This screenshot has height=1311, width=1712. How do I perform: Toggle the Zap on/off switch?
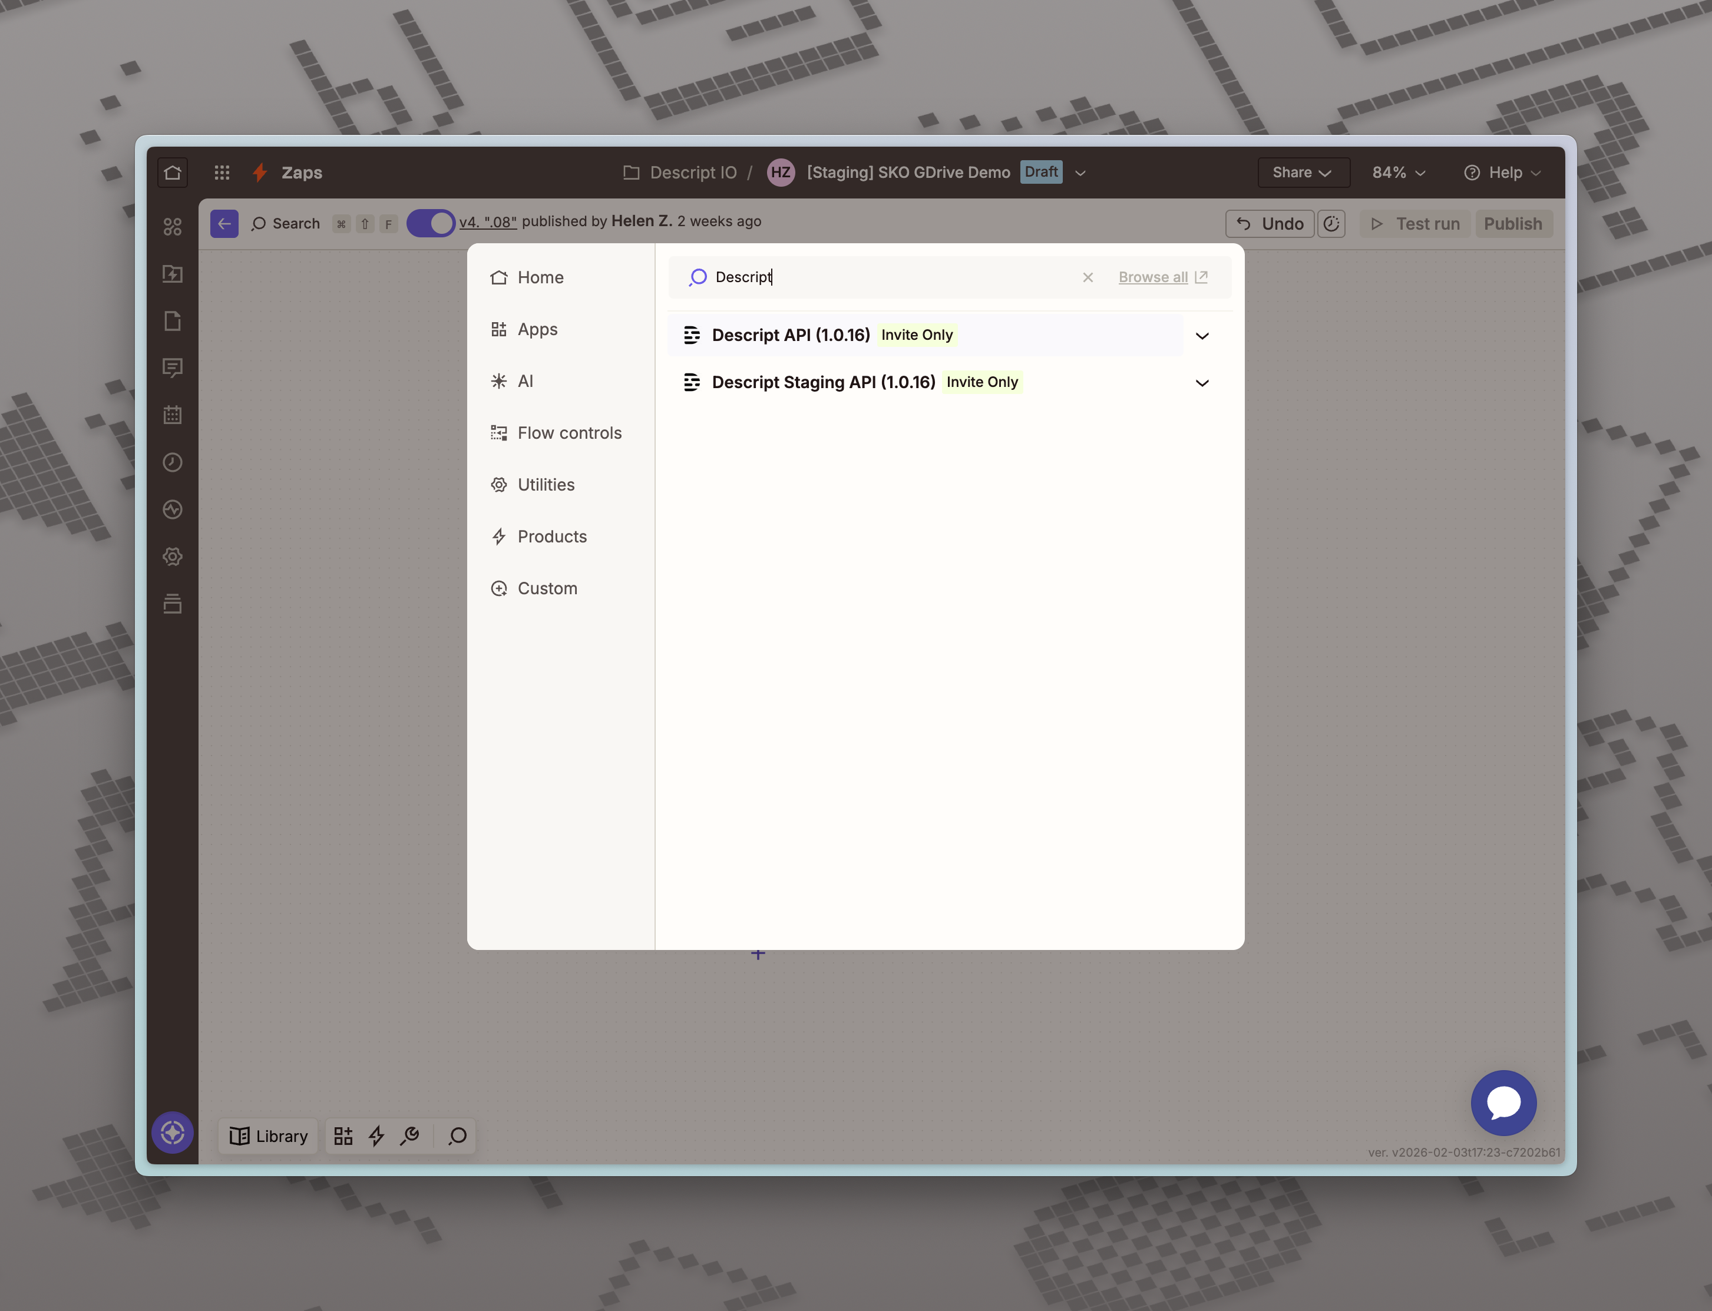(430, 223)
